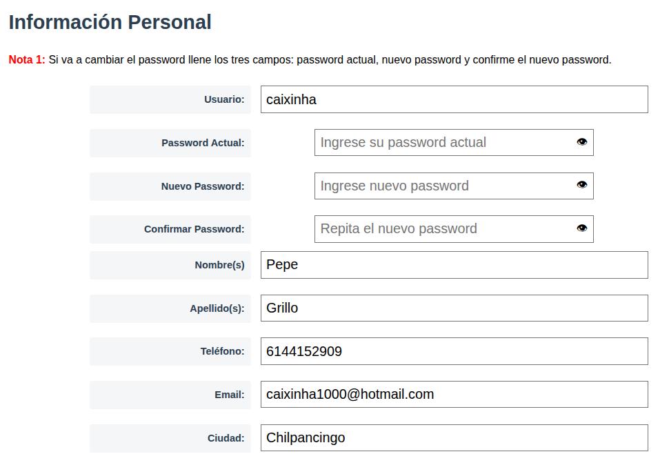The height and width of the screenshot is (454, 669).
Task: Click the Email field with caixinha1000@hotmail.com
Action: click(x=454, y=394)
